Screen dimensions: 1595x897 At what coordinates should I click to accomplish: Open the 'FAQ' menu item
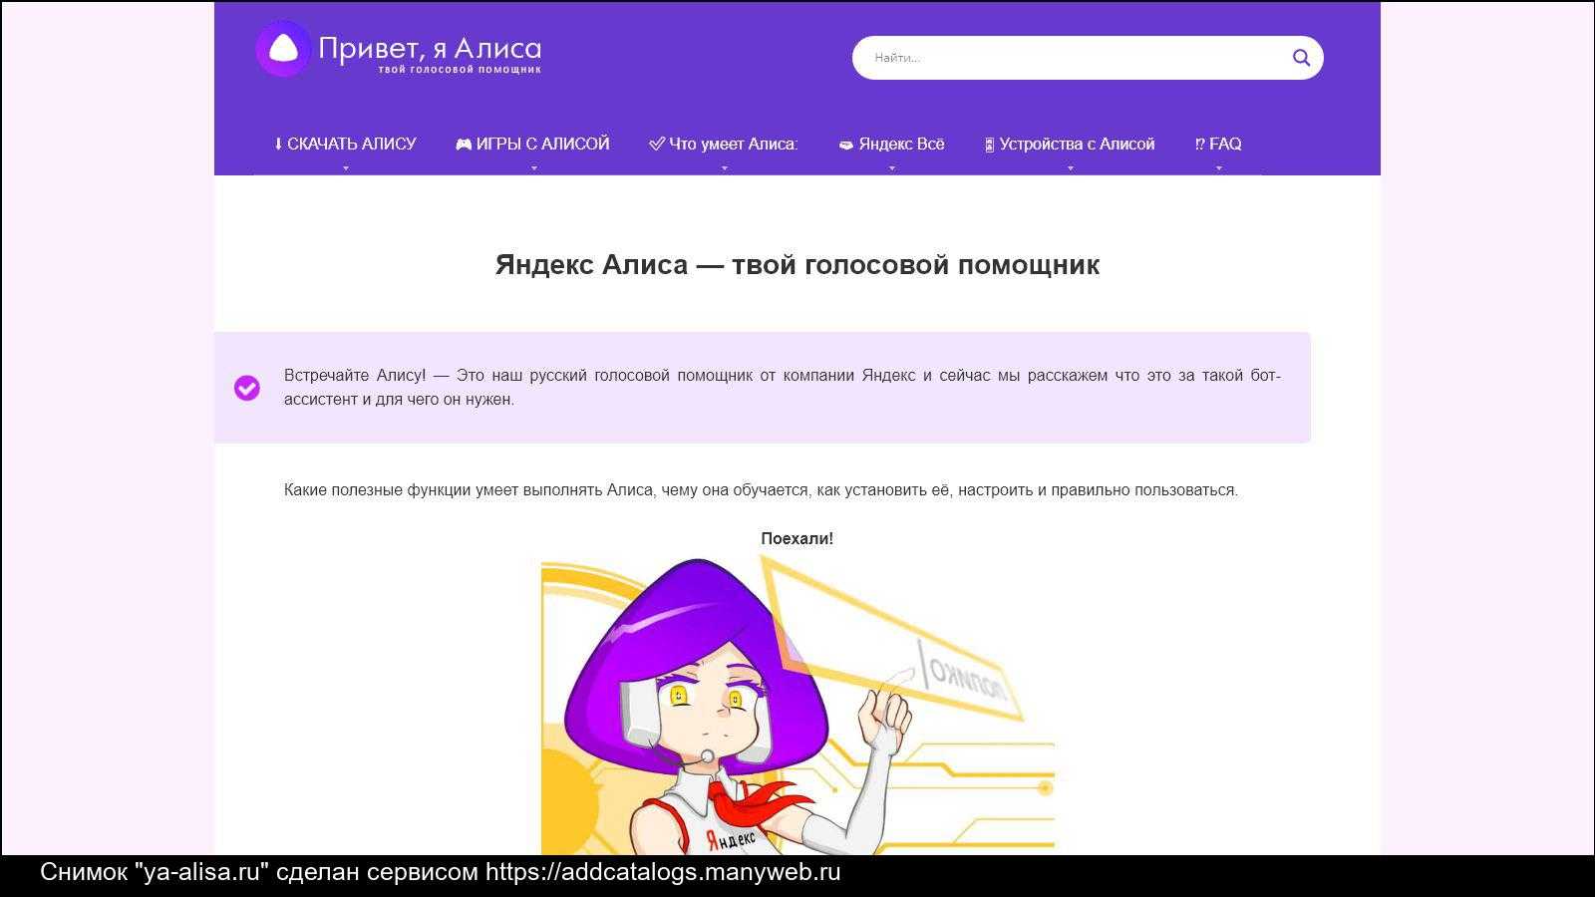coord(1218,144)
